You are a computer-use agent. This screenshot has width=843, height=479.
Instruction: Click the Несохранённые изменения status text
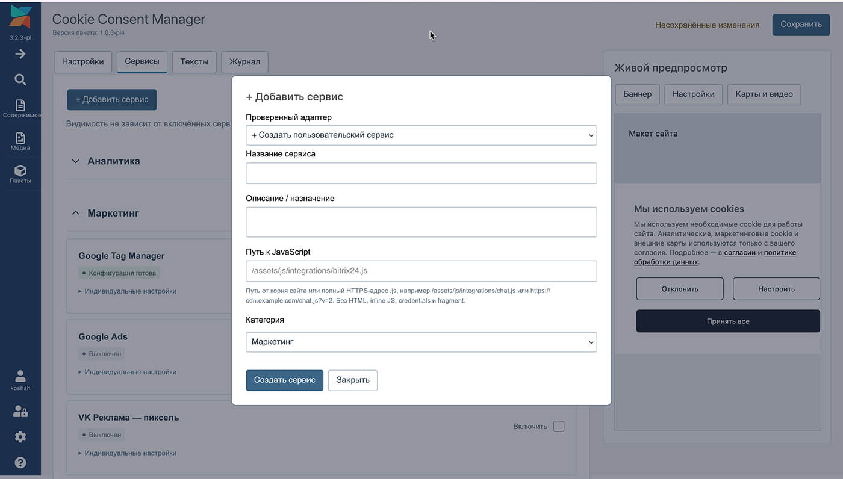point(708,25)
